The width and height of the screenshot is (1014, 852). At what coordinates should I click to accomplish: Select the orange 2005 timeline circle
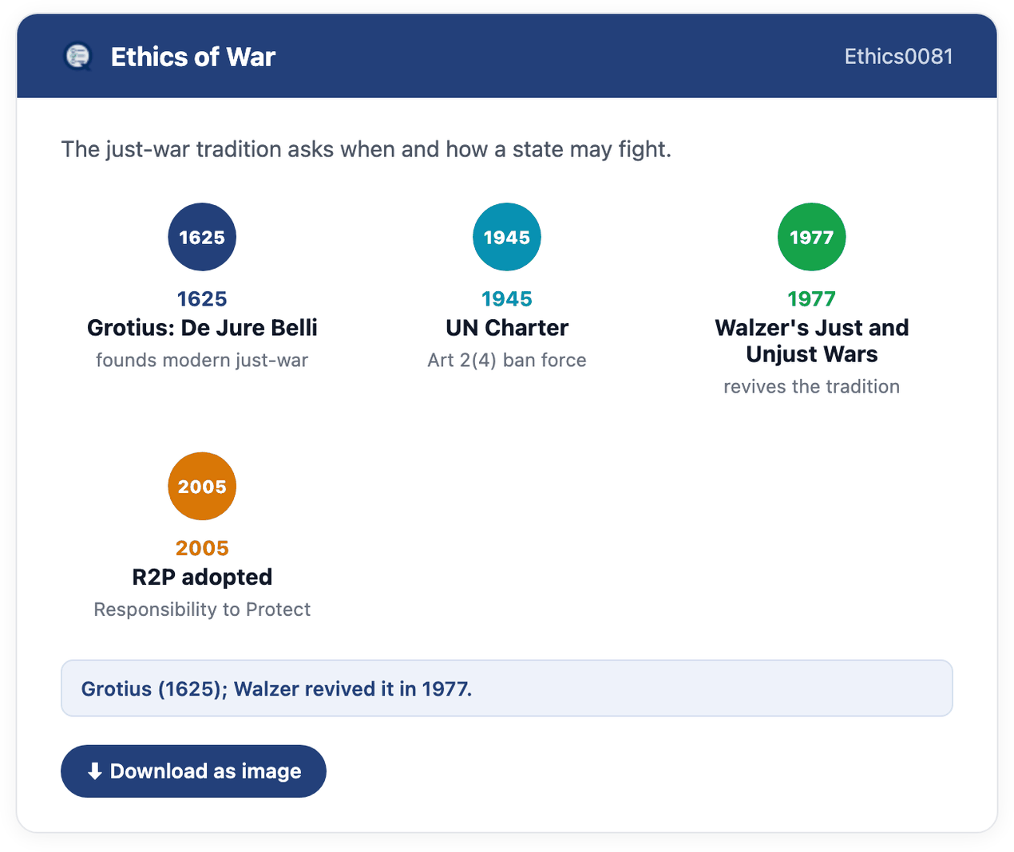202,487
